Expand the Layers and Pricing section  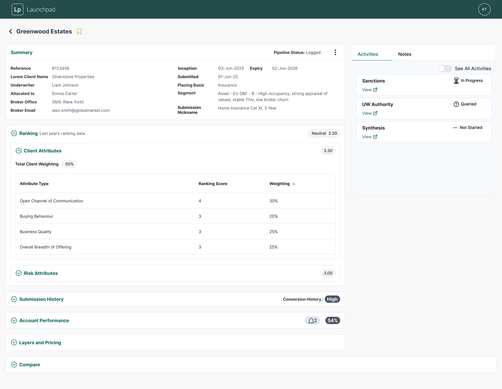pyautogui.click(x=14, y=342)
